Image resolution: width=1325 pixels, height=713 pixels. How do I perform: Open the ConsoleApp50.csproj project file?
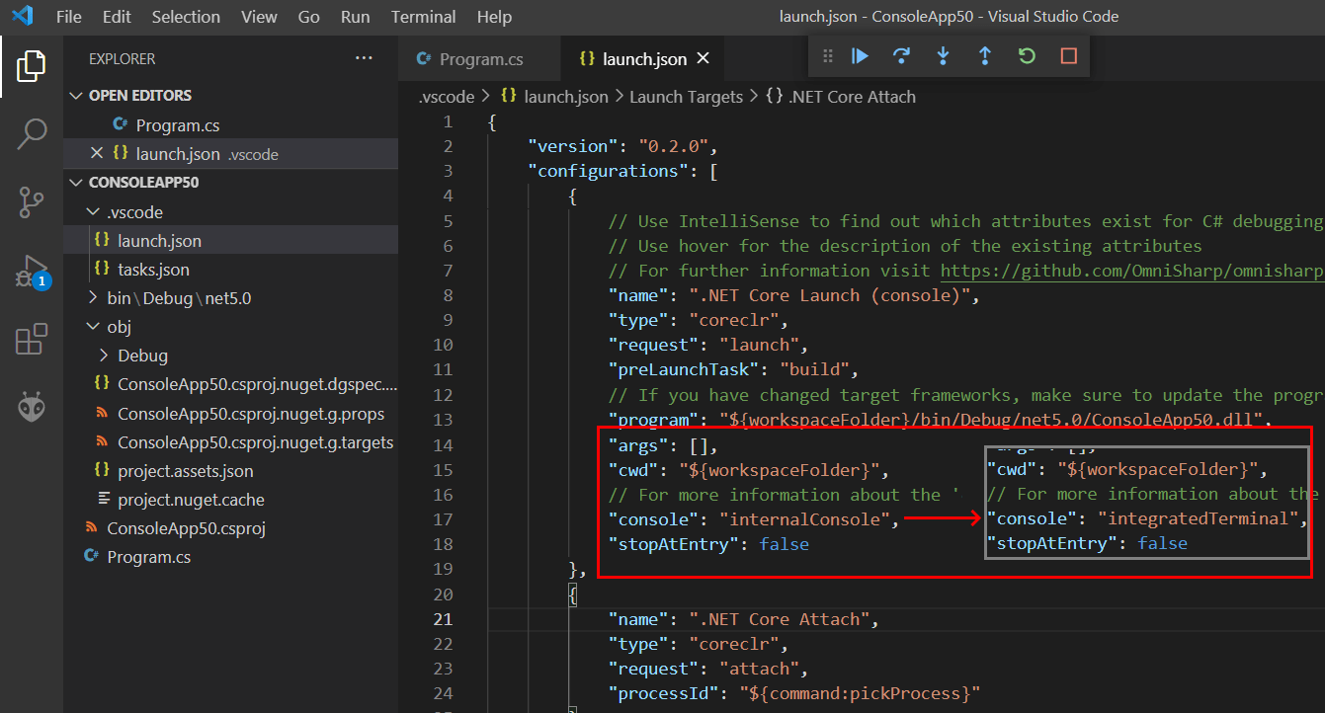click(x=231, y=528)
